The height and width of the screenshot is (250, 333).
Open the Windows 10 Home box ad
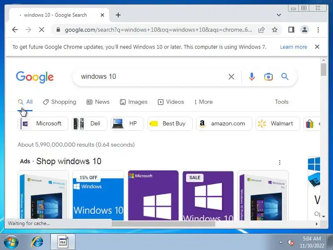[x=43, y=195]
